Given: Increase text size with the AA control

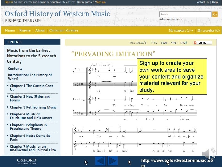Looking at the screenshot, I should 144,42.
